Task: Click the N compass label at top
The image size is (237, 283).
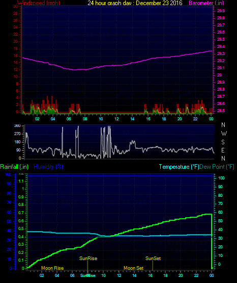Action: (223, 125)
